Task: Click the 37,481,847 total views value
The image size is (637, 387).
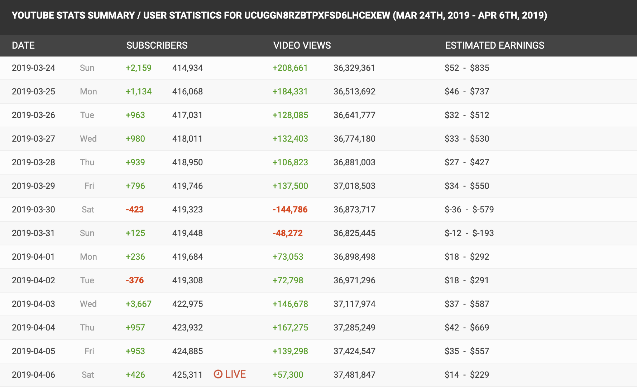Action: pos(354,375)
